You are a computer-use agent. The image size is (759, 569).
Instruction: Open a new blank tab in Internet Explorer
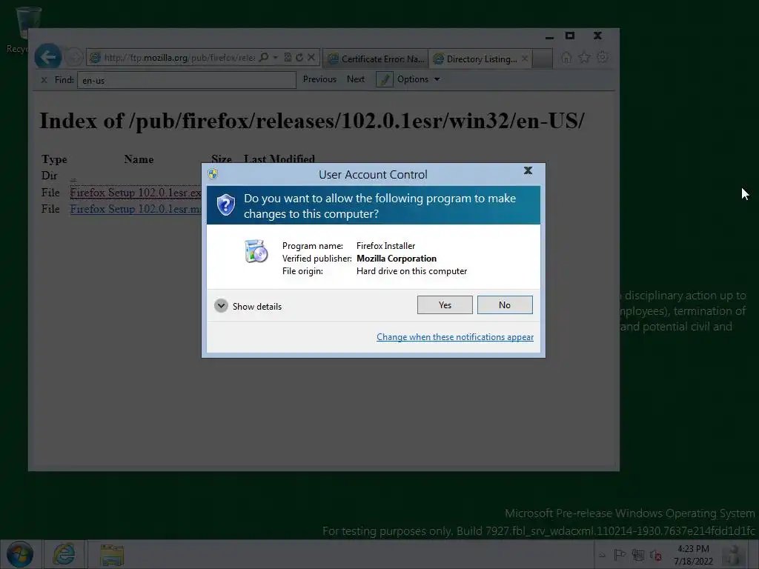tap(543, 59)
